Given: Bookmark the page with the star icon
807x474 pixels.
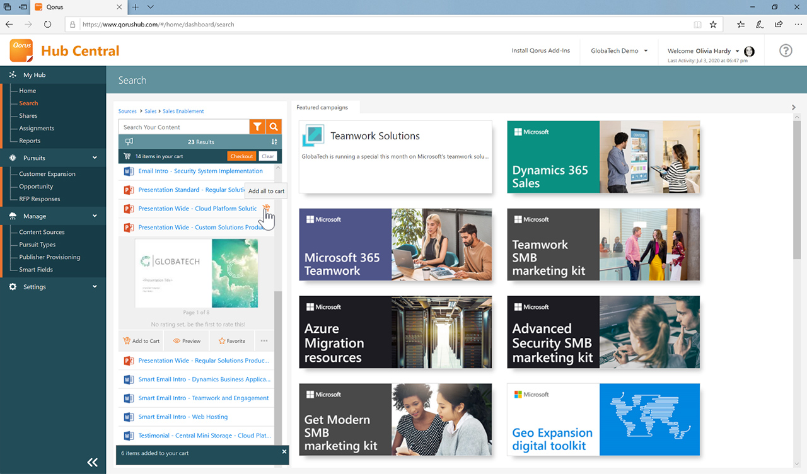Looking at the screenshot, I should pos(713,25).
